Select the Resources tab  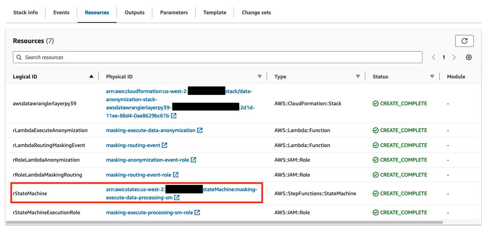pos(97,13)
